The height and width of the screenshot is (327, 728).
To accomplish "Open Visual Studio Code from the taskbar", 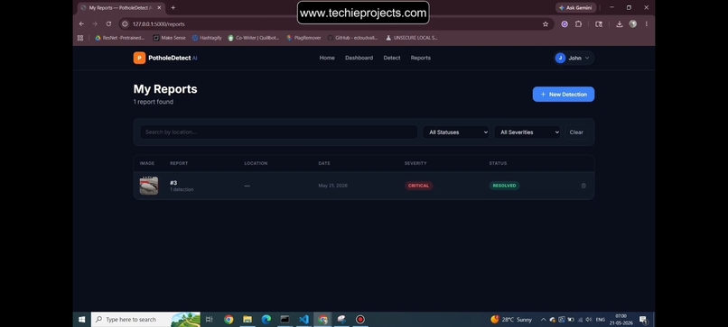I will coord(303,320).
